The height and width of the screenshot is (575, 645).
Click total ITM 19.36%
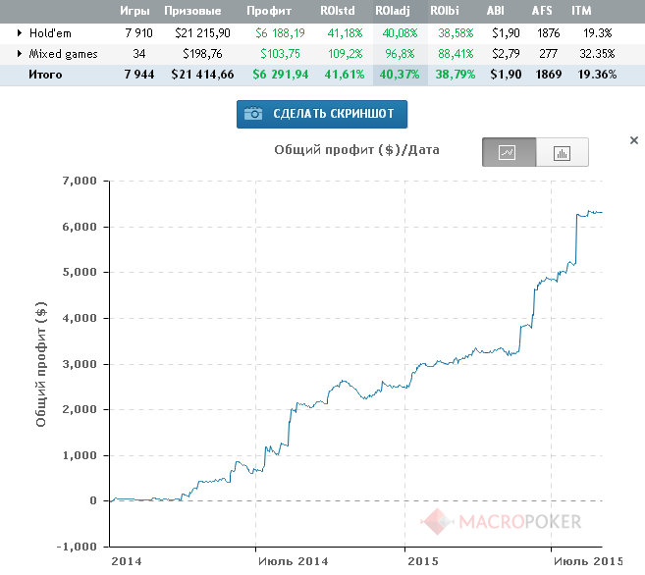click(x=597, y=75)
